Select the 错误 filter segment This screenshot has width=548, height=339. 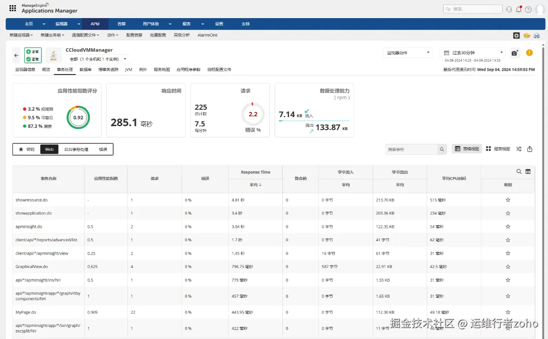point(103,149)
